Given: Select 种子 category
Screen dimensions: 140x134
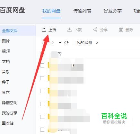Looking at the screenshot, I should 6,82.
